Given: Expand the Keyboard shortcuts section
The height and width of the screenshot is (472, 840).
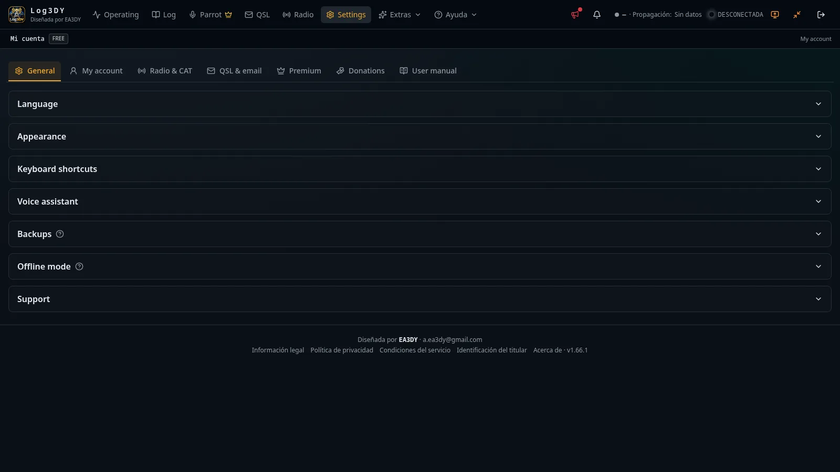Looking at the screenshot, I should (x=420, y=169).
